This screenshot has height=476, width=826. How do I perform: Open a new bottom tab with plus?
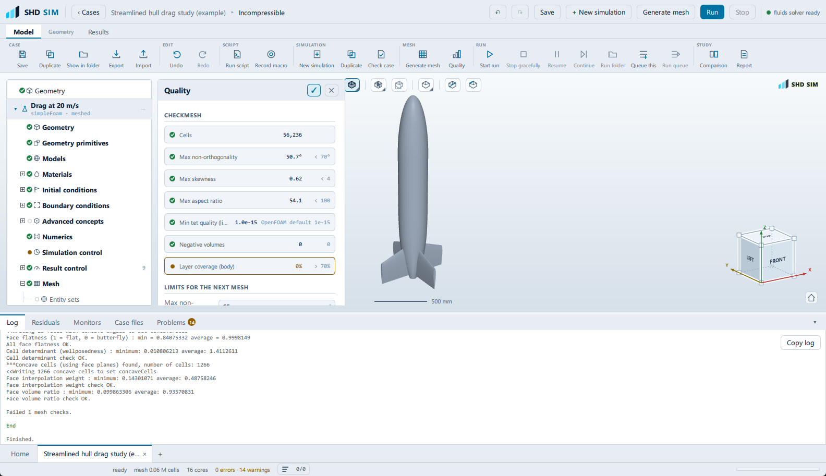[x=160, y=454]
